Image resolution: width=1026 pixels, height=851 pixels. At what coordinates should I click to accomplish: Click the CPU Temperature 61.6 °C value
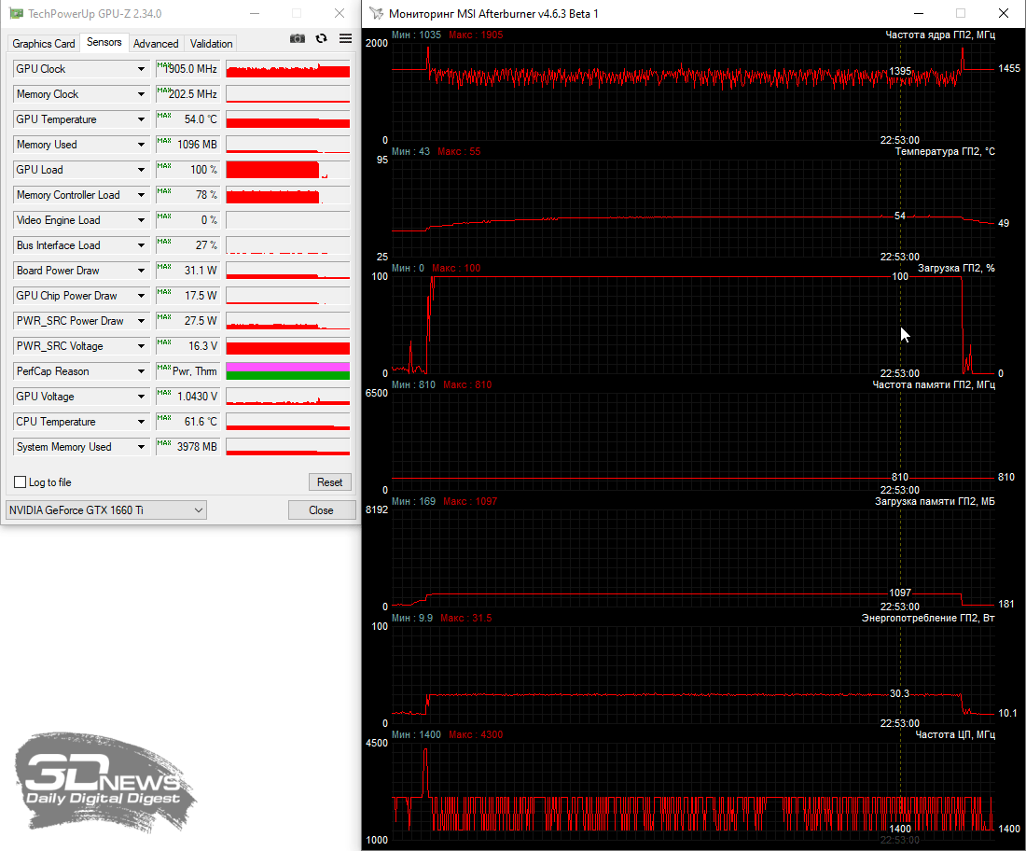click(x=188, y=422)
